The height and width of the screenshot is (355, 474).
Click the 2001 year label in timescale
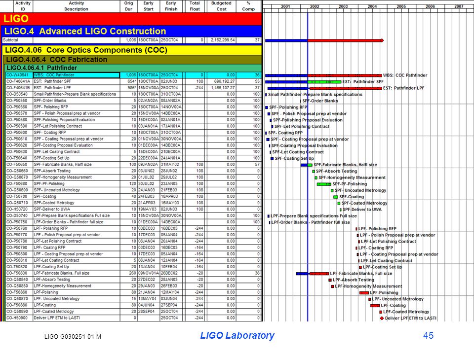[x=285, y=6]
